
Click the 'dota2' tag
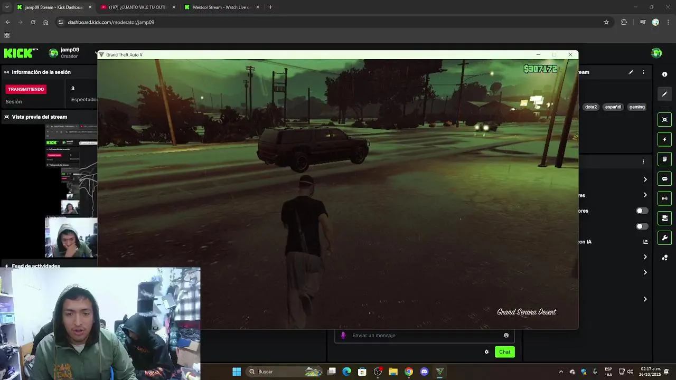click(591, 107)
